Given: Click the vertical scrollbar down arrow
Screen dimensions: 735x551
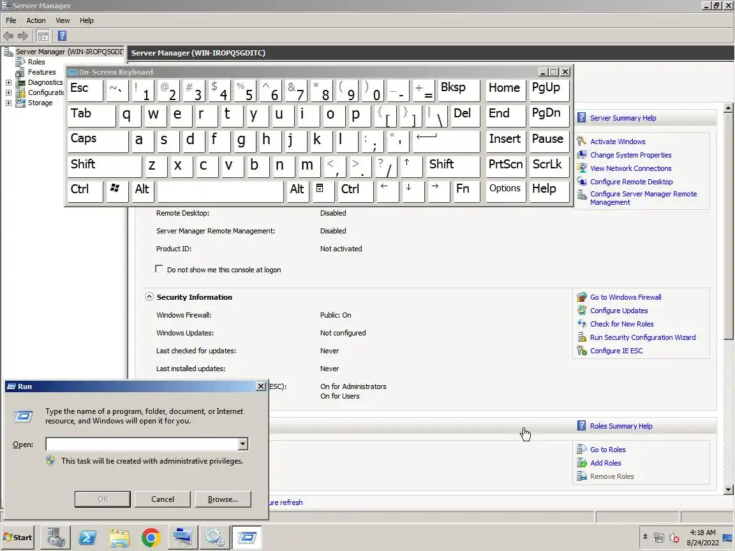Looking at the screenshot, I should (728, 490).
